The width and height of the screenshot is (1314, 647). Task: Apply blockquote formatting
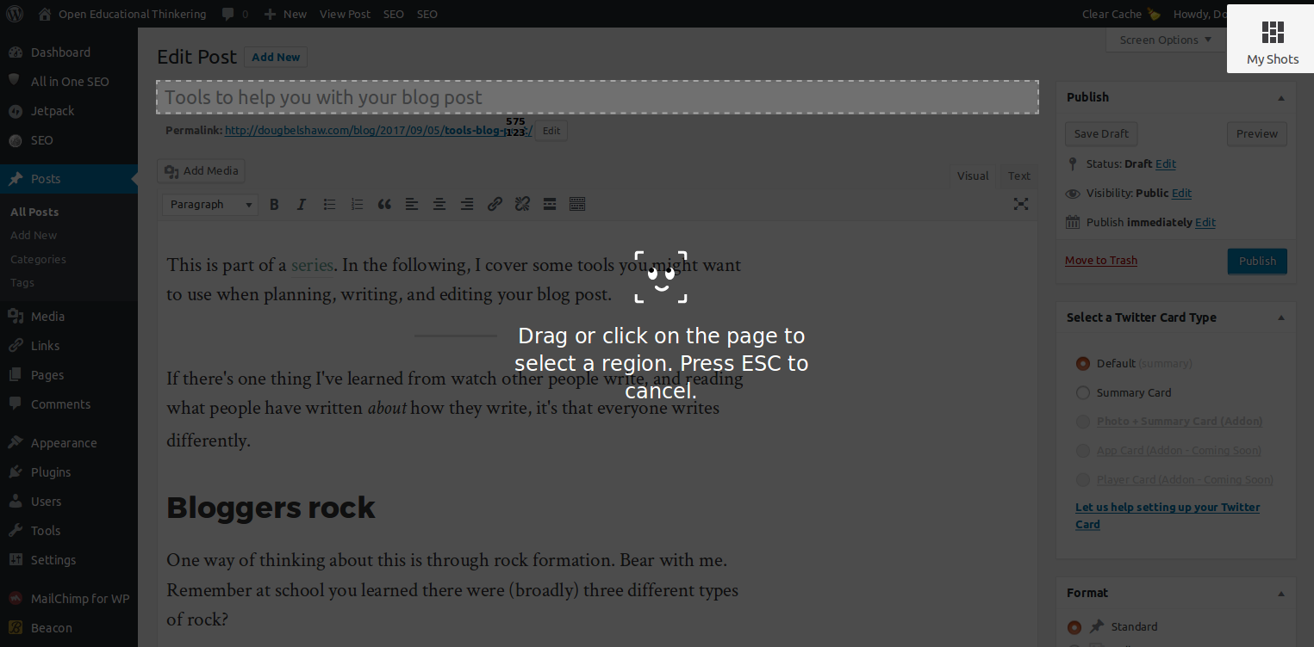tap(384, 204)
